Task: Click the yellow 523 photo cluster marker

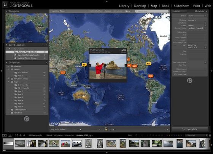Action: (x=148, y=64)
